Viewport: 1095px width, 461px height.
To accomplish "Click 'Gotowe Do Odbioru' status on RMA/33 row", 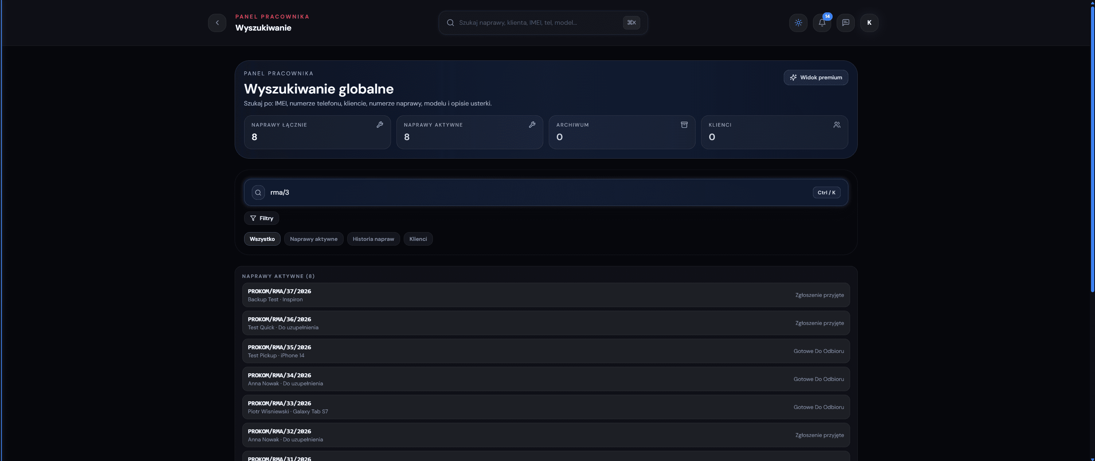I will tap(819, 407).
